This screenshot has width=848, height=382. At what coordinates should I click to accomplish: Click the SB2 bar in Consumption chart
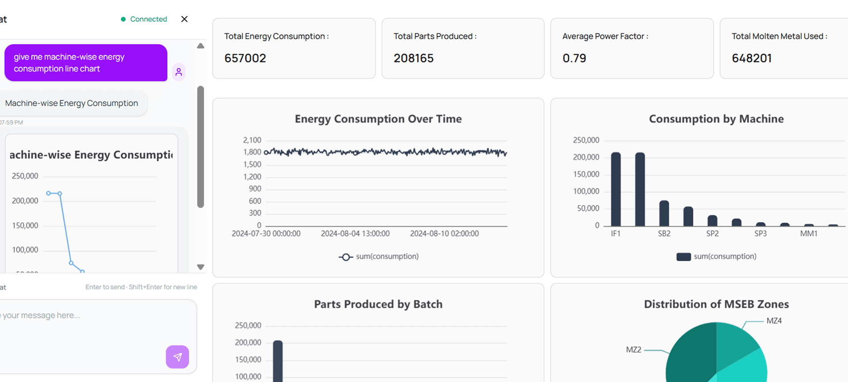click(664, 213)
